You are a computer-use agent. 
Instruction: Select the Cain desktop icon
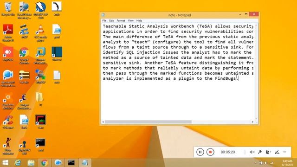click(40, 122)
